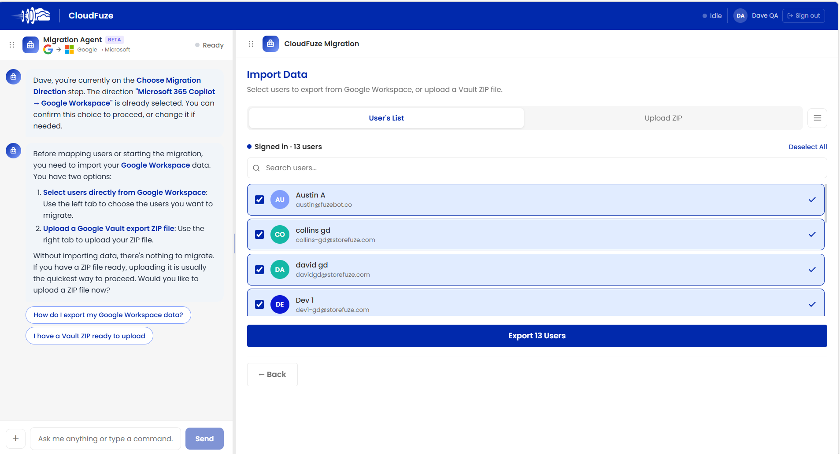This screenshot has height=454, width=840.
Task: Click the DE avatar for Dev 1
Action: tap(280, 304)
